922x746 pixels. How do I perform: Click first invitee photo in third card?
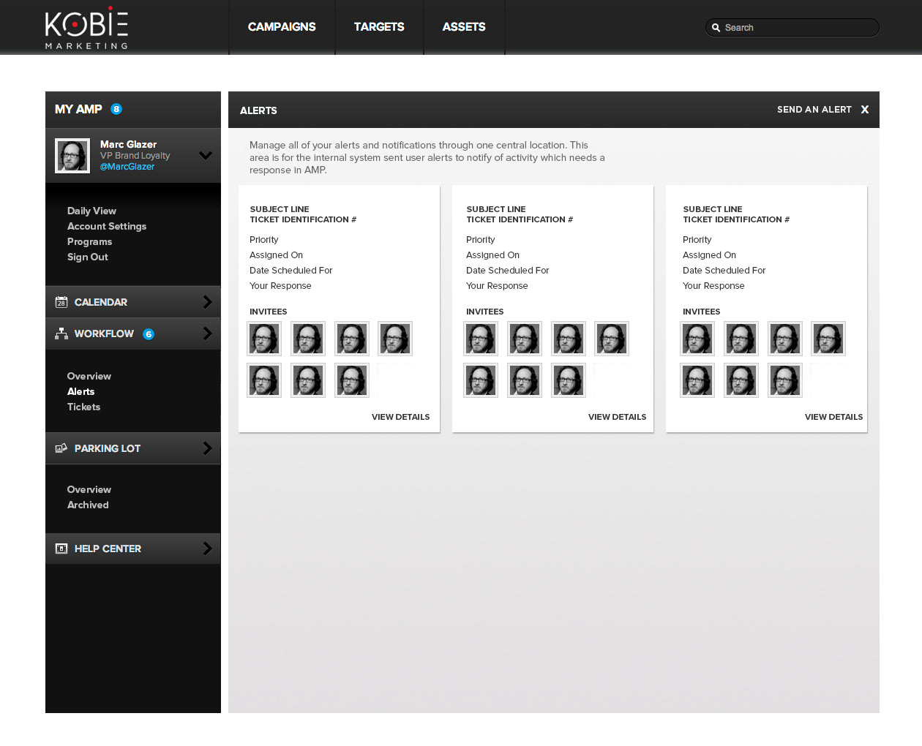coord(697,339)
